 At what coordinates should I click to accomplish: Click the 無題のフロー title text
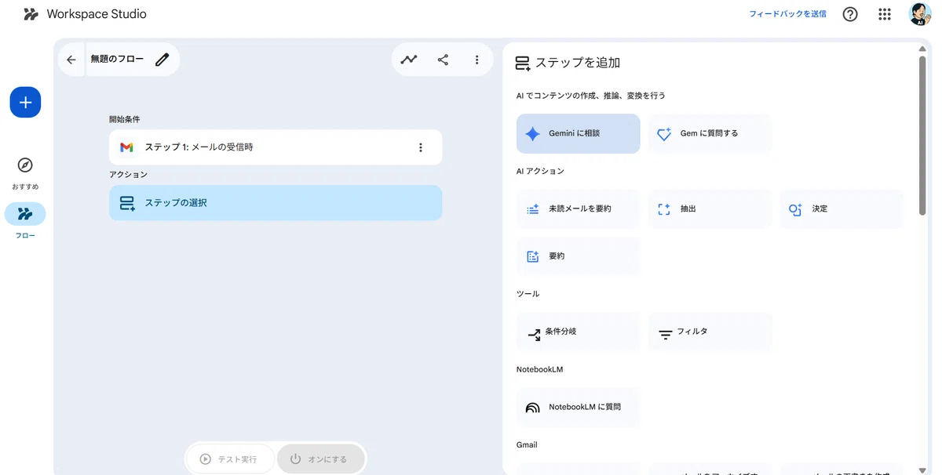coord(117,59)
